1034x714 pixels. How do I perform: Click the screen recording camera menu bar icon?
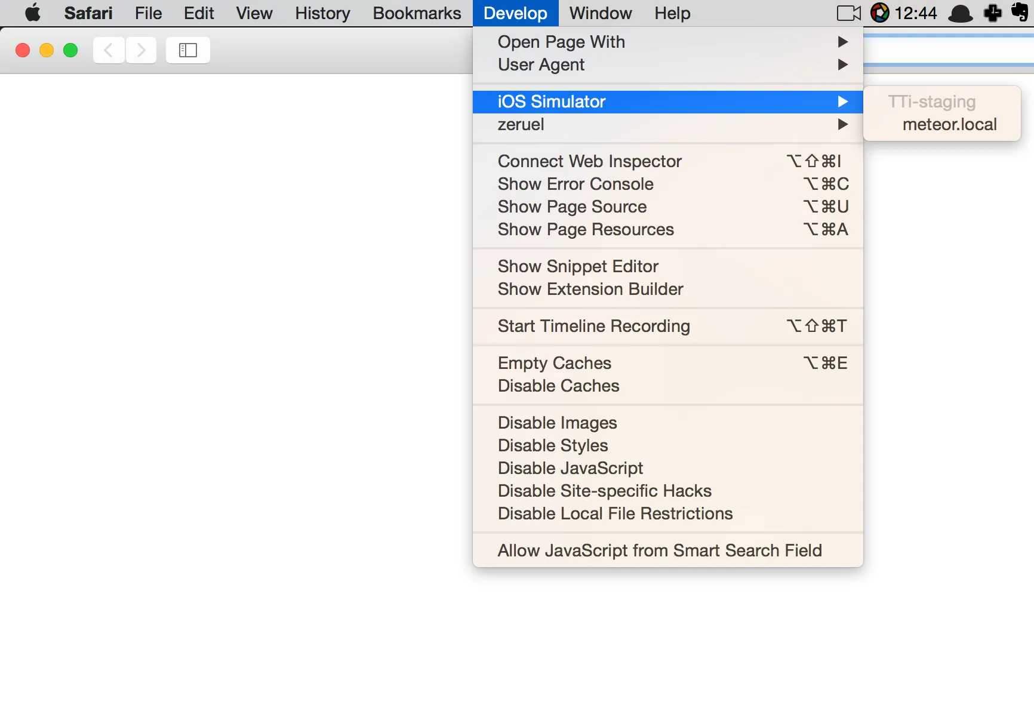click(848, 13)
